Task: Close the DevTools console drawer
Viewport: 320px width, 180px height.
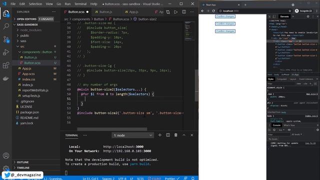Action: [x=317, y=125]
